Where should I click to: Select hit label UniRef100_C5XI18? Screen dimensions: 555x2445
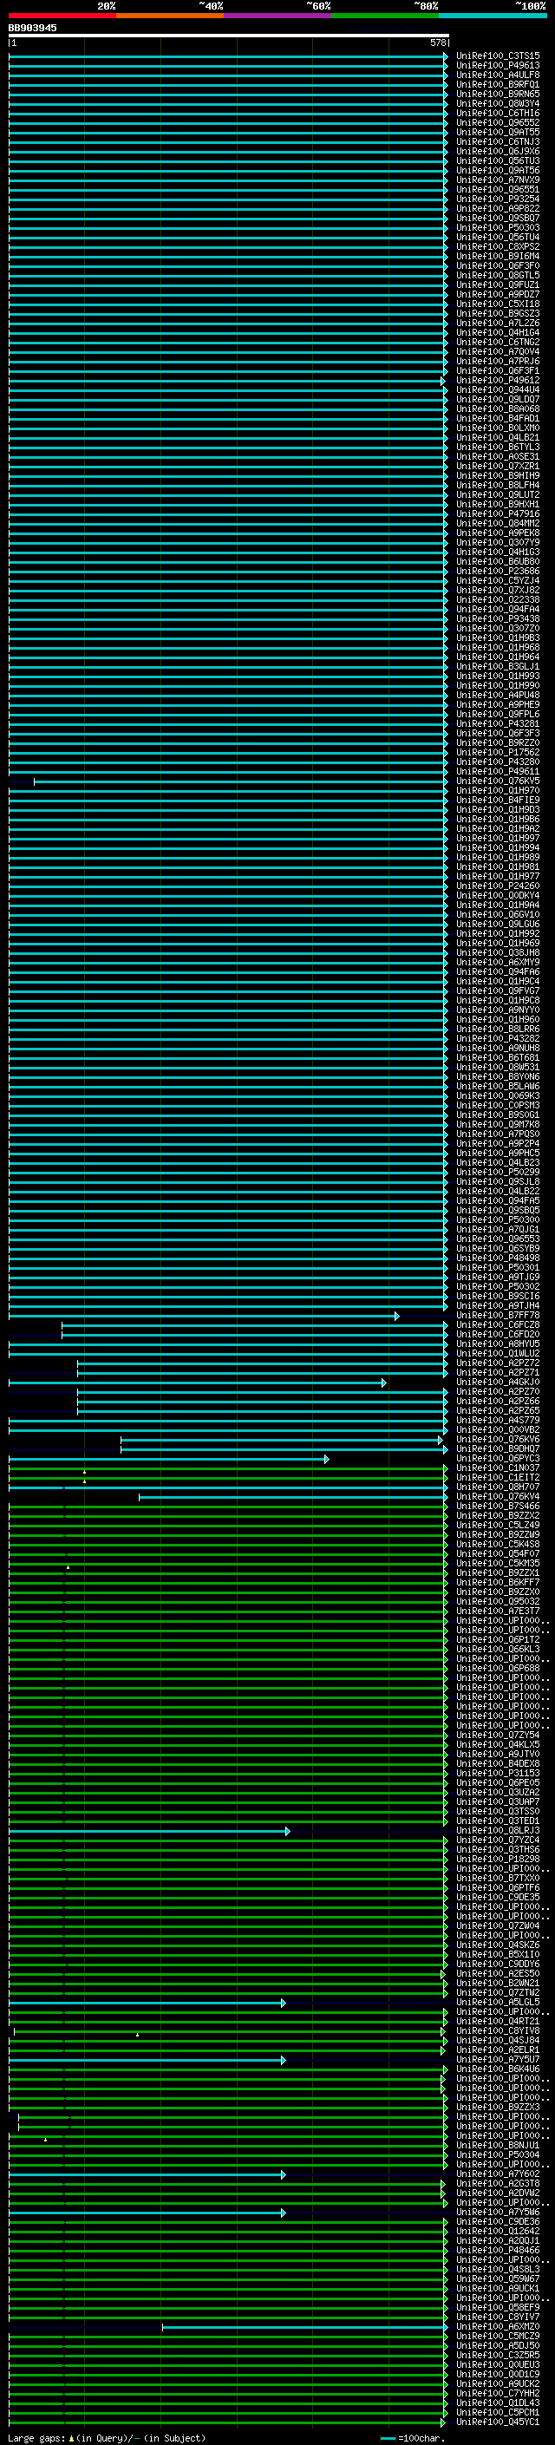[x=498, y=304]
